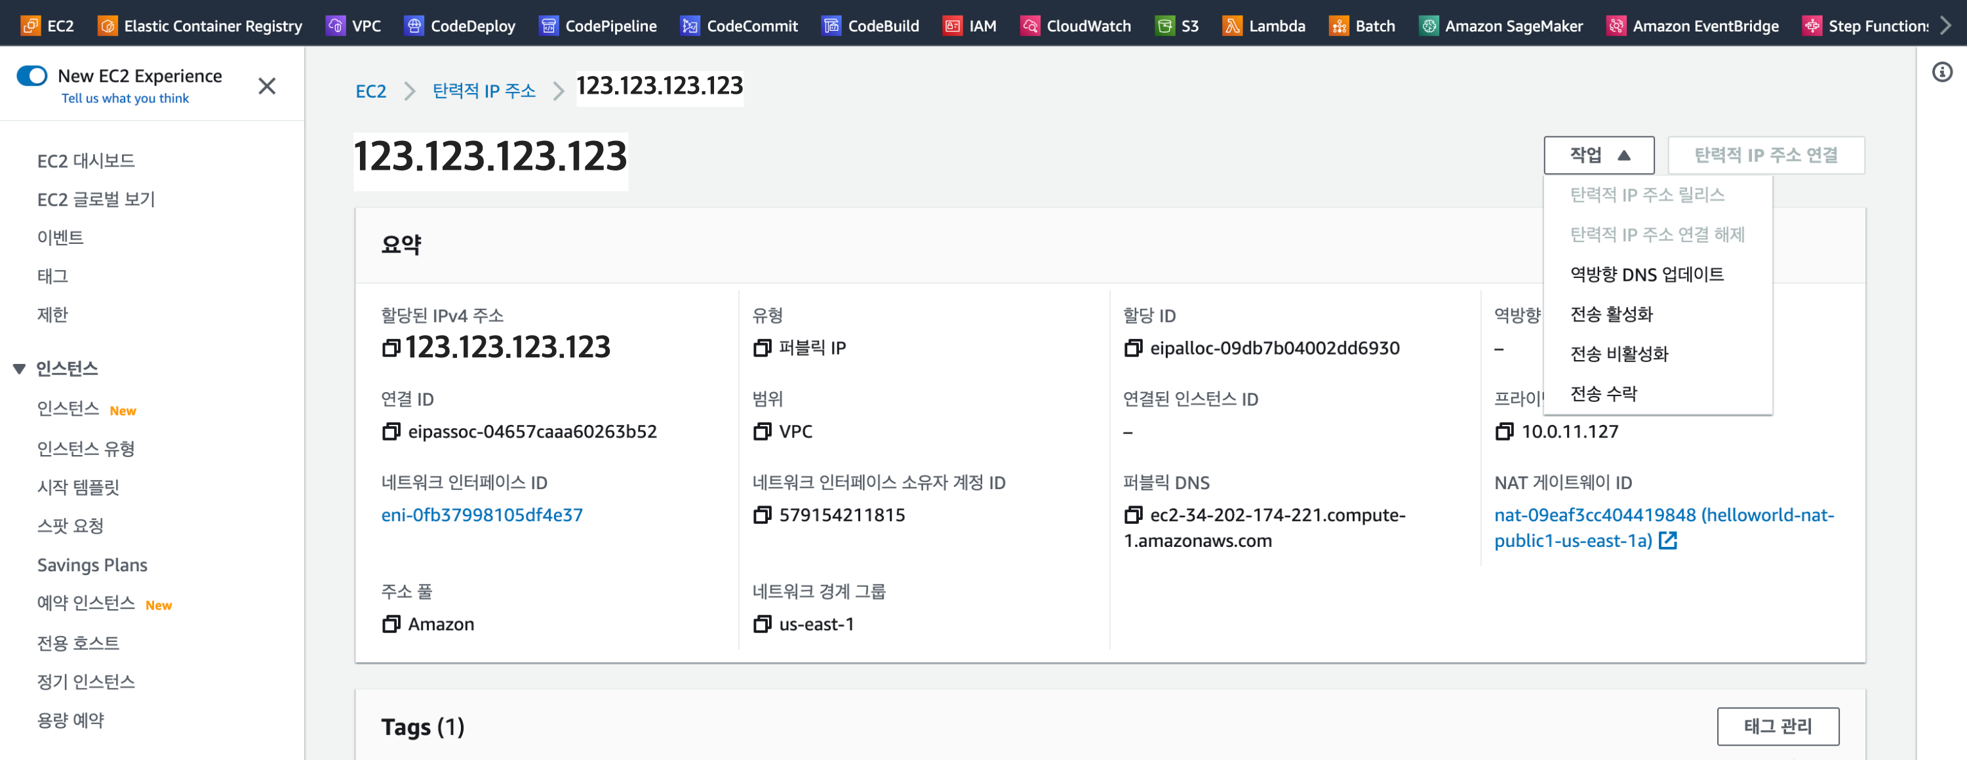This screenshot has height=760, width=1967.
Task: Open the info panel icon
Action: point(1942,73)
